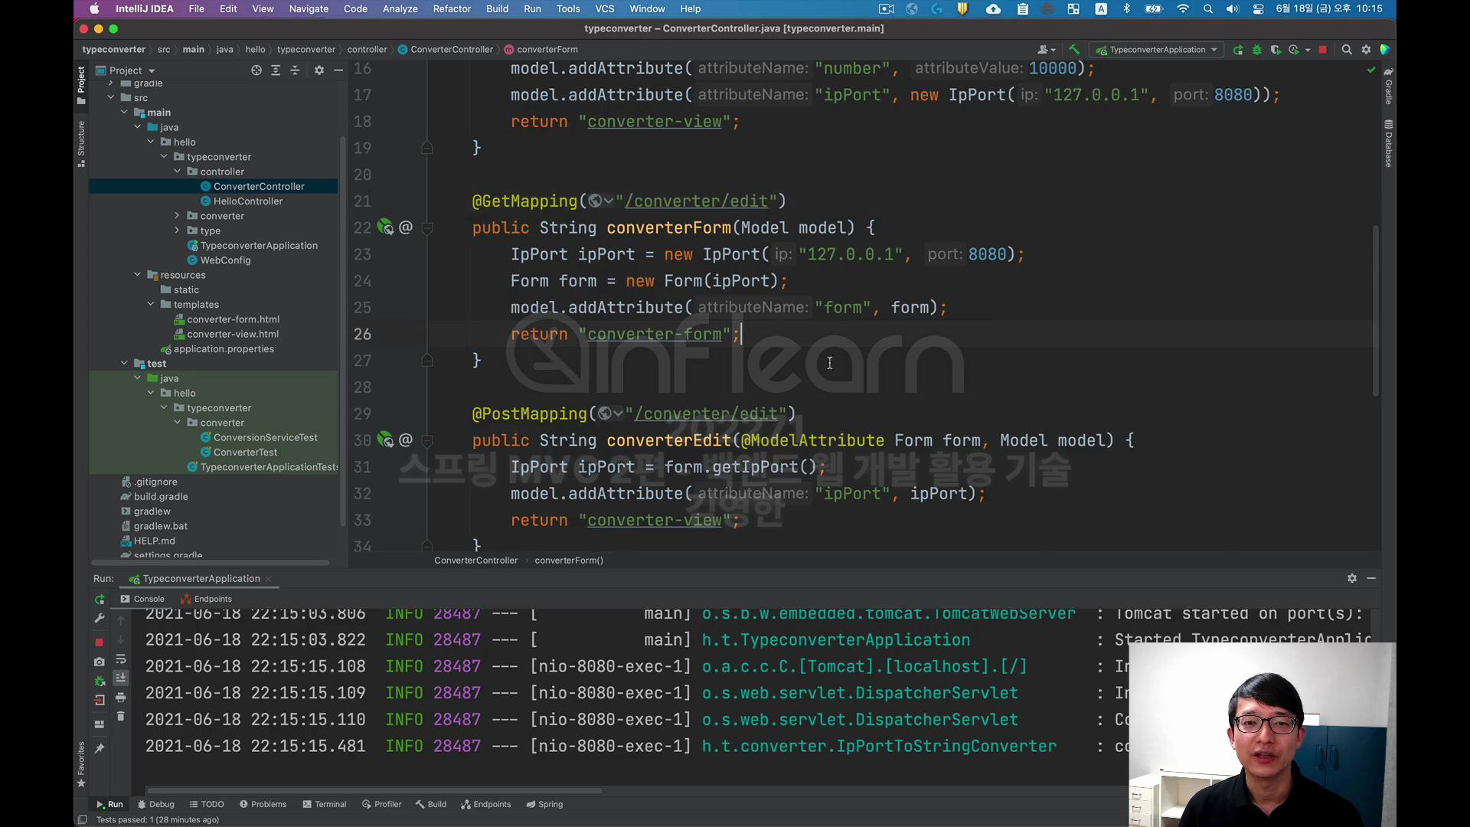Collapse the controller folder in the tree

tap(178, 172)
